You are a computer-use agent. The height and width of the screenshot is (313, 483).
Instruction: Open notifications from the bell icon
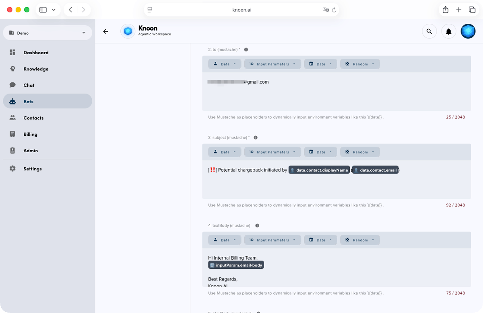point(448,31)
